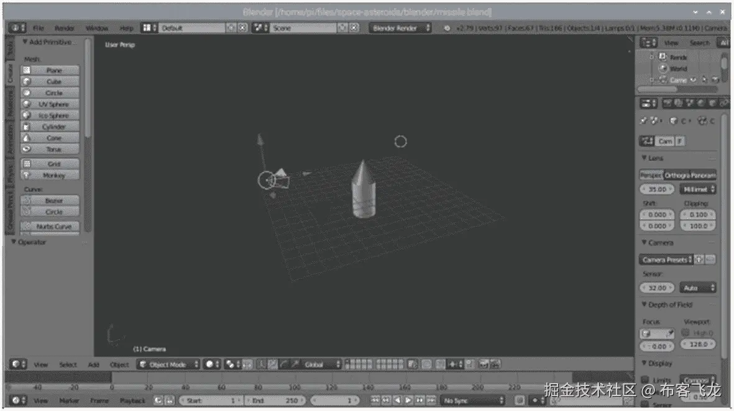The height and width of the screenshot is (411, 734).
Task: Open the viewport shading dropdown
Action: [x=212, y=364]
